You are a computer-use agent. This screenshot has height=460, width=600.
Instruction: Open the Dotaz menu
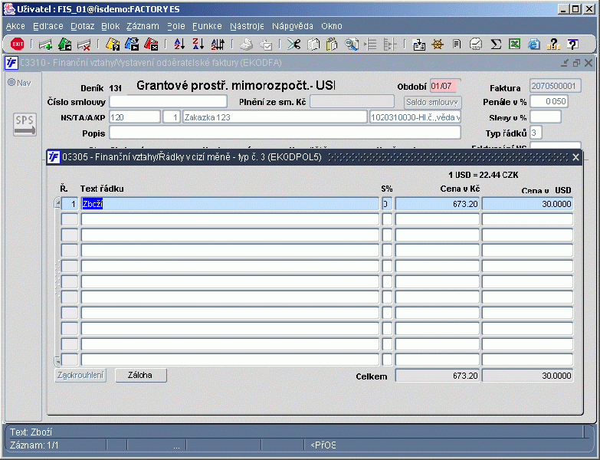click(x=83, y=26)
